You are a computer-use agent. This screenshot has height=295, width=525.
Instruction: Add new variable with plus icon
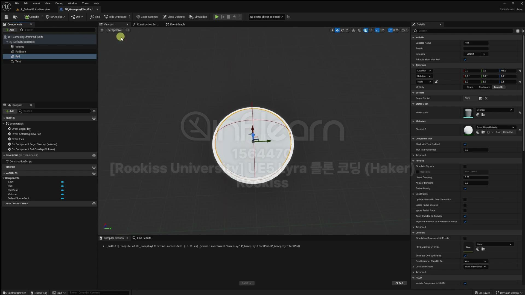click(x=94, y=173)
